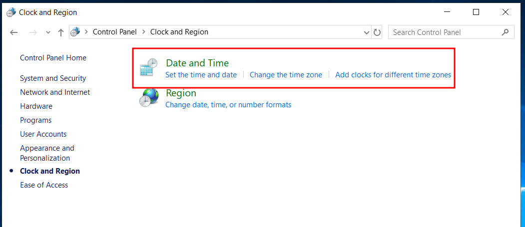This screenshot has height=227, width=525.
Task: Click the title bar Clock and Region icon
Action: click(11, 12)
